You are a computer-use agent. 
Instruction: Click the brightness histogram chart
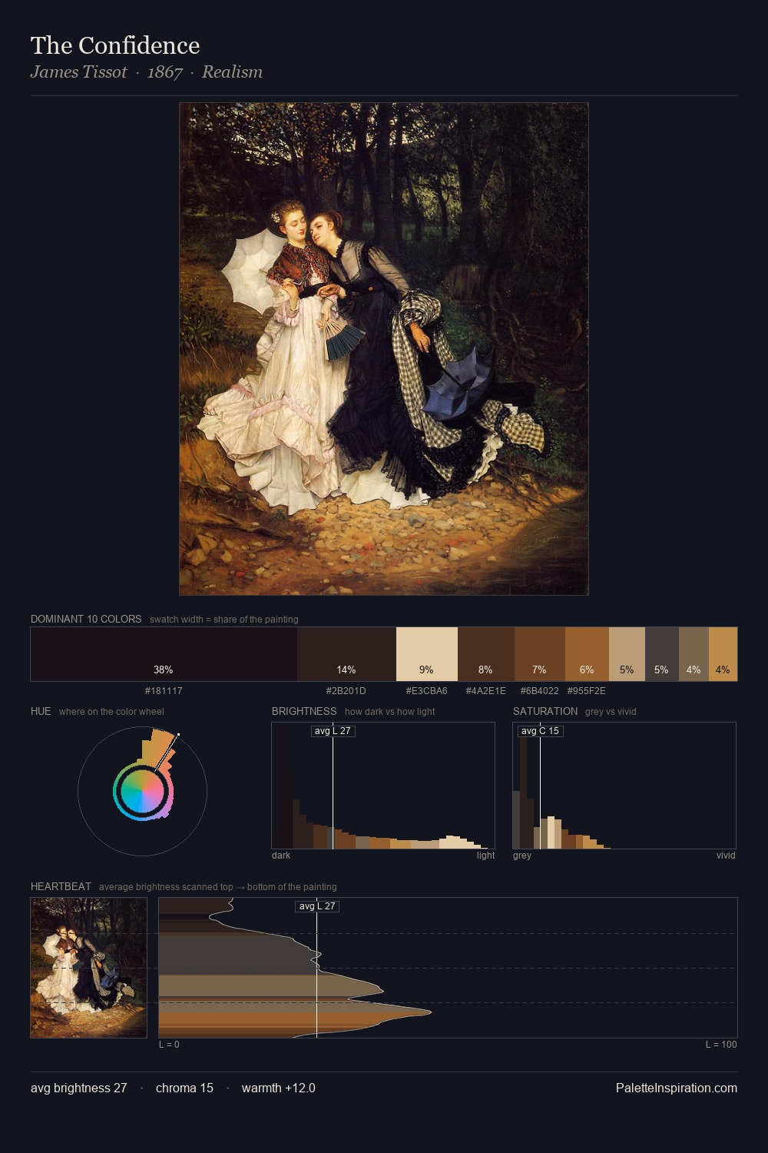click(x=383, y=786)
